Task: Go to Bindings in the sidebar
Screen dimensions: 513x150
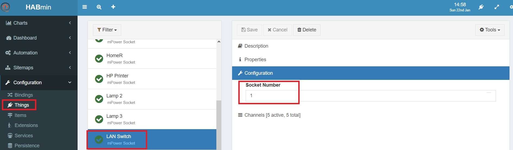Action: [x=23, y=95]
